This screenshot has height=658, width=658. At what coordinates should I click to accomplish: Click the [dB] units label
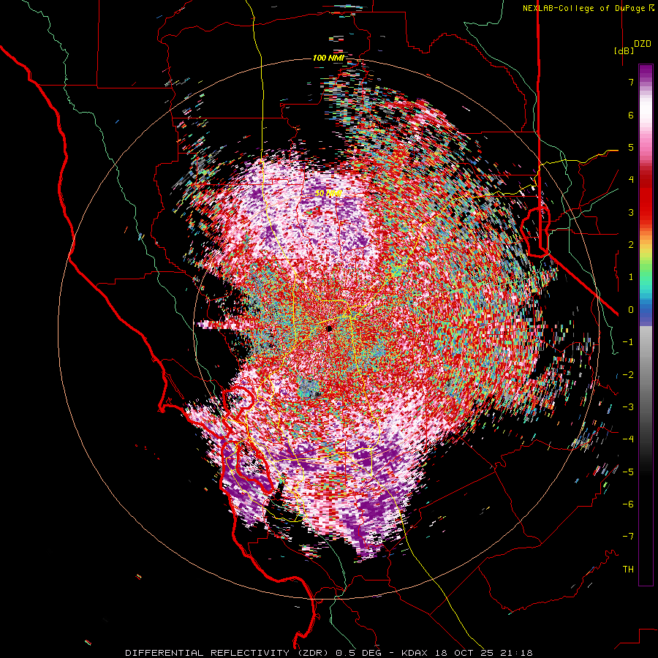point(624,50)
